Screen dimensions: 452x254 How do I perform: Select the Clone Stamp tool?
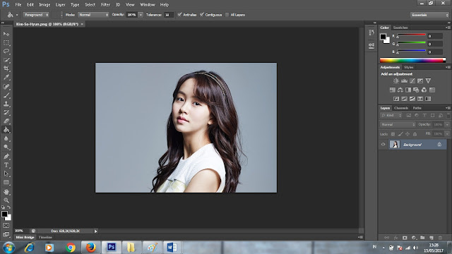[x=6, y=104]
